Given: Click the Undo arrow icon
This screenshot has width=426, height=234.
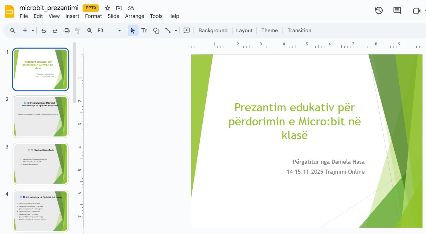Looking at the screenshot, I should [x=44, y=30].
